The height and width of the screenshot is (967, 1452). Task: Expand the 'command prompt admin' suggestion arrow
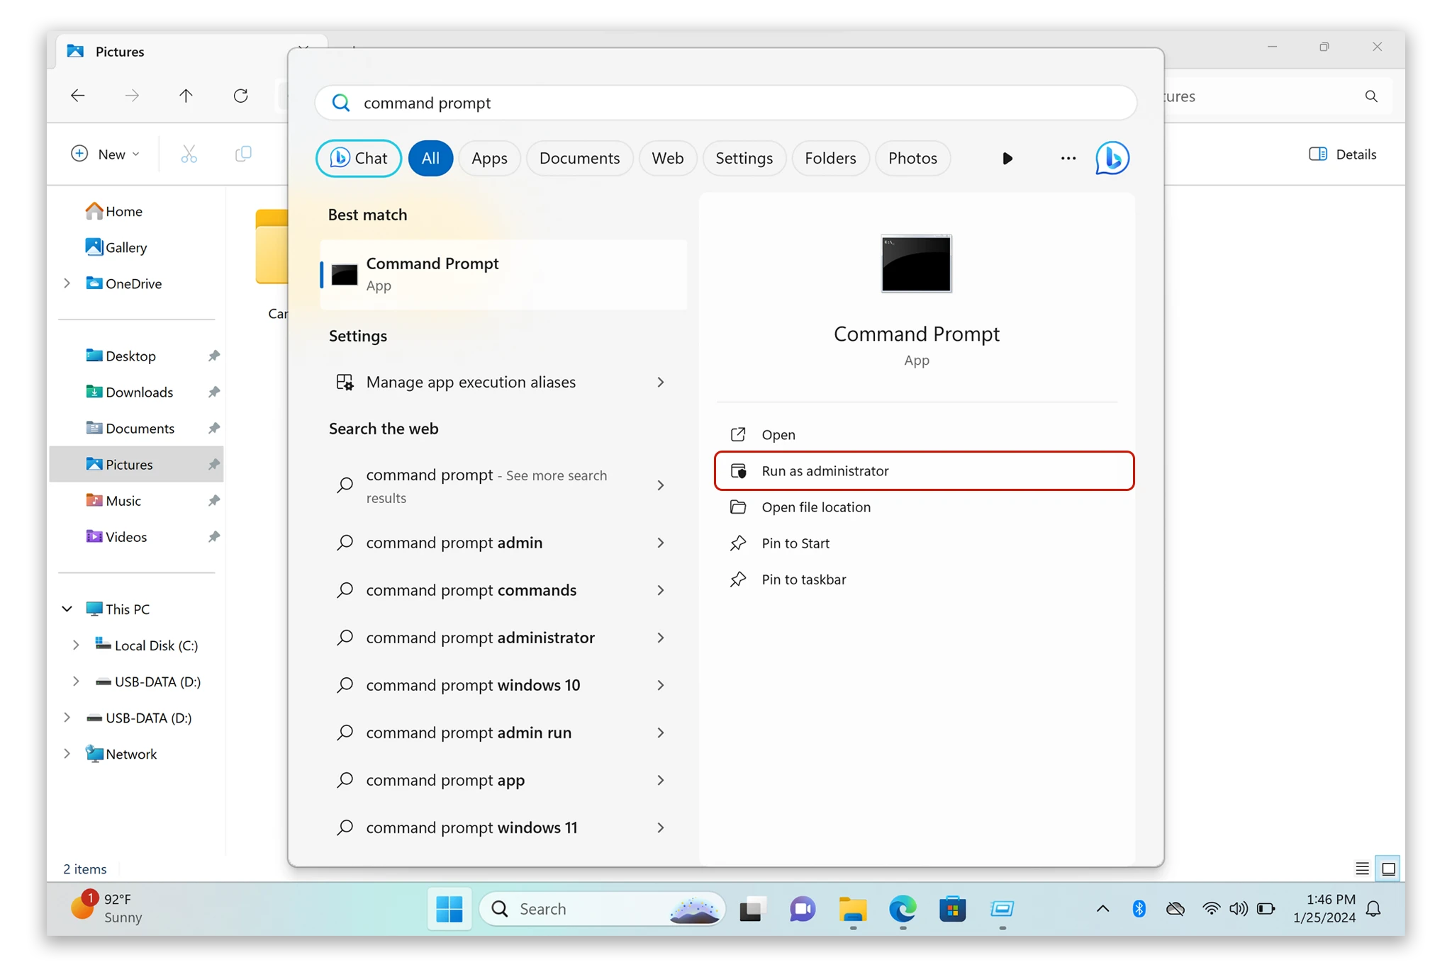click(x=660, y=543)
